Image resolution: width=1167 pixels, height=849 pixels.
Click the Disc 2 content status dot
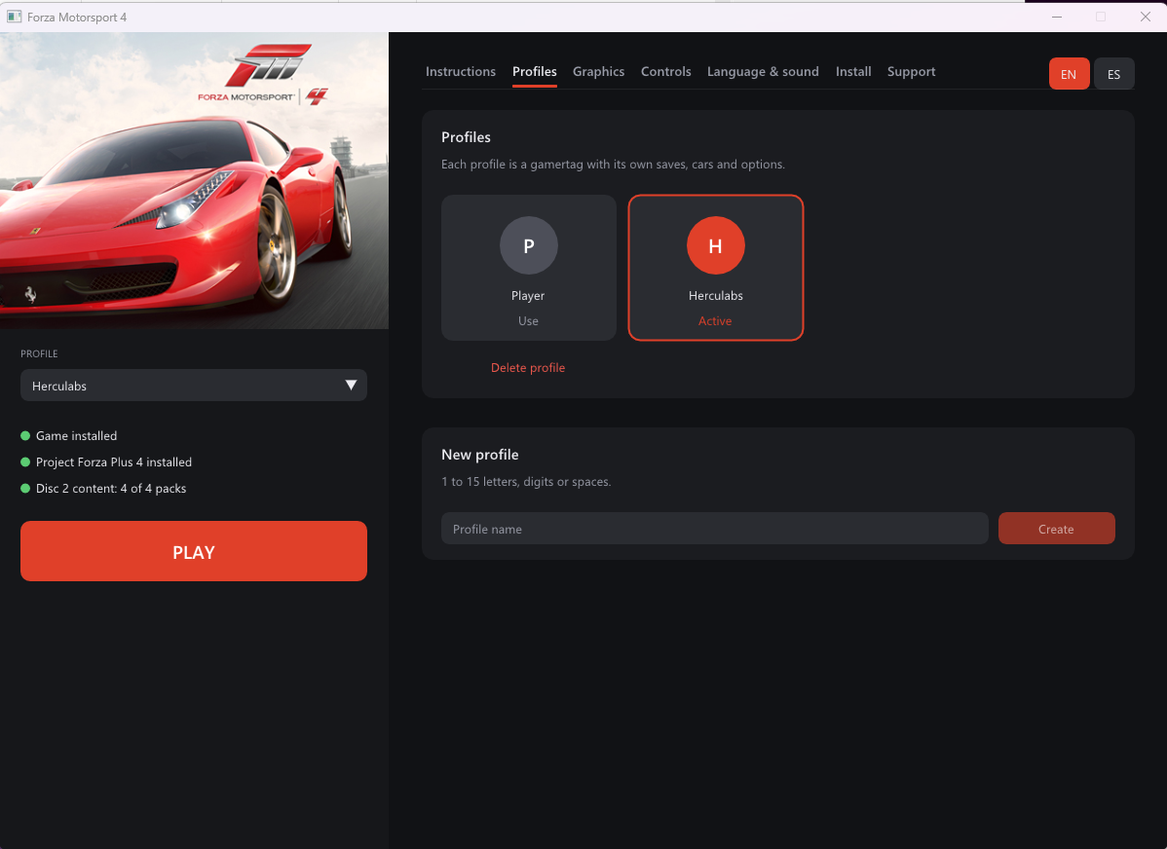coord(25,489)
